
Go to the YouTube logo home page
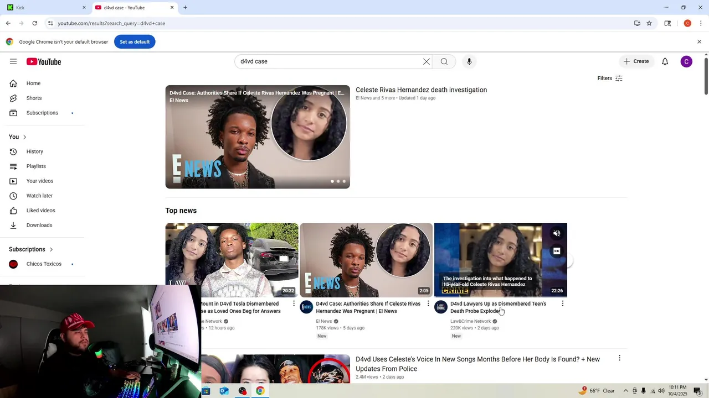(44, 61)
